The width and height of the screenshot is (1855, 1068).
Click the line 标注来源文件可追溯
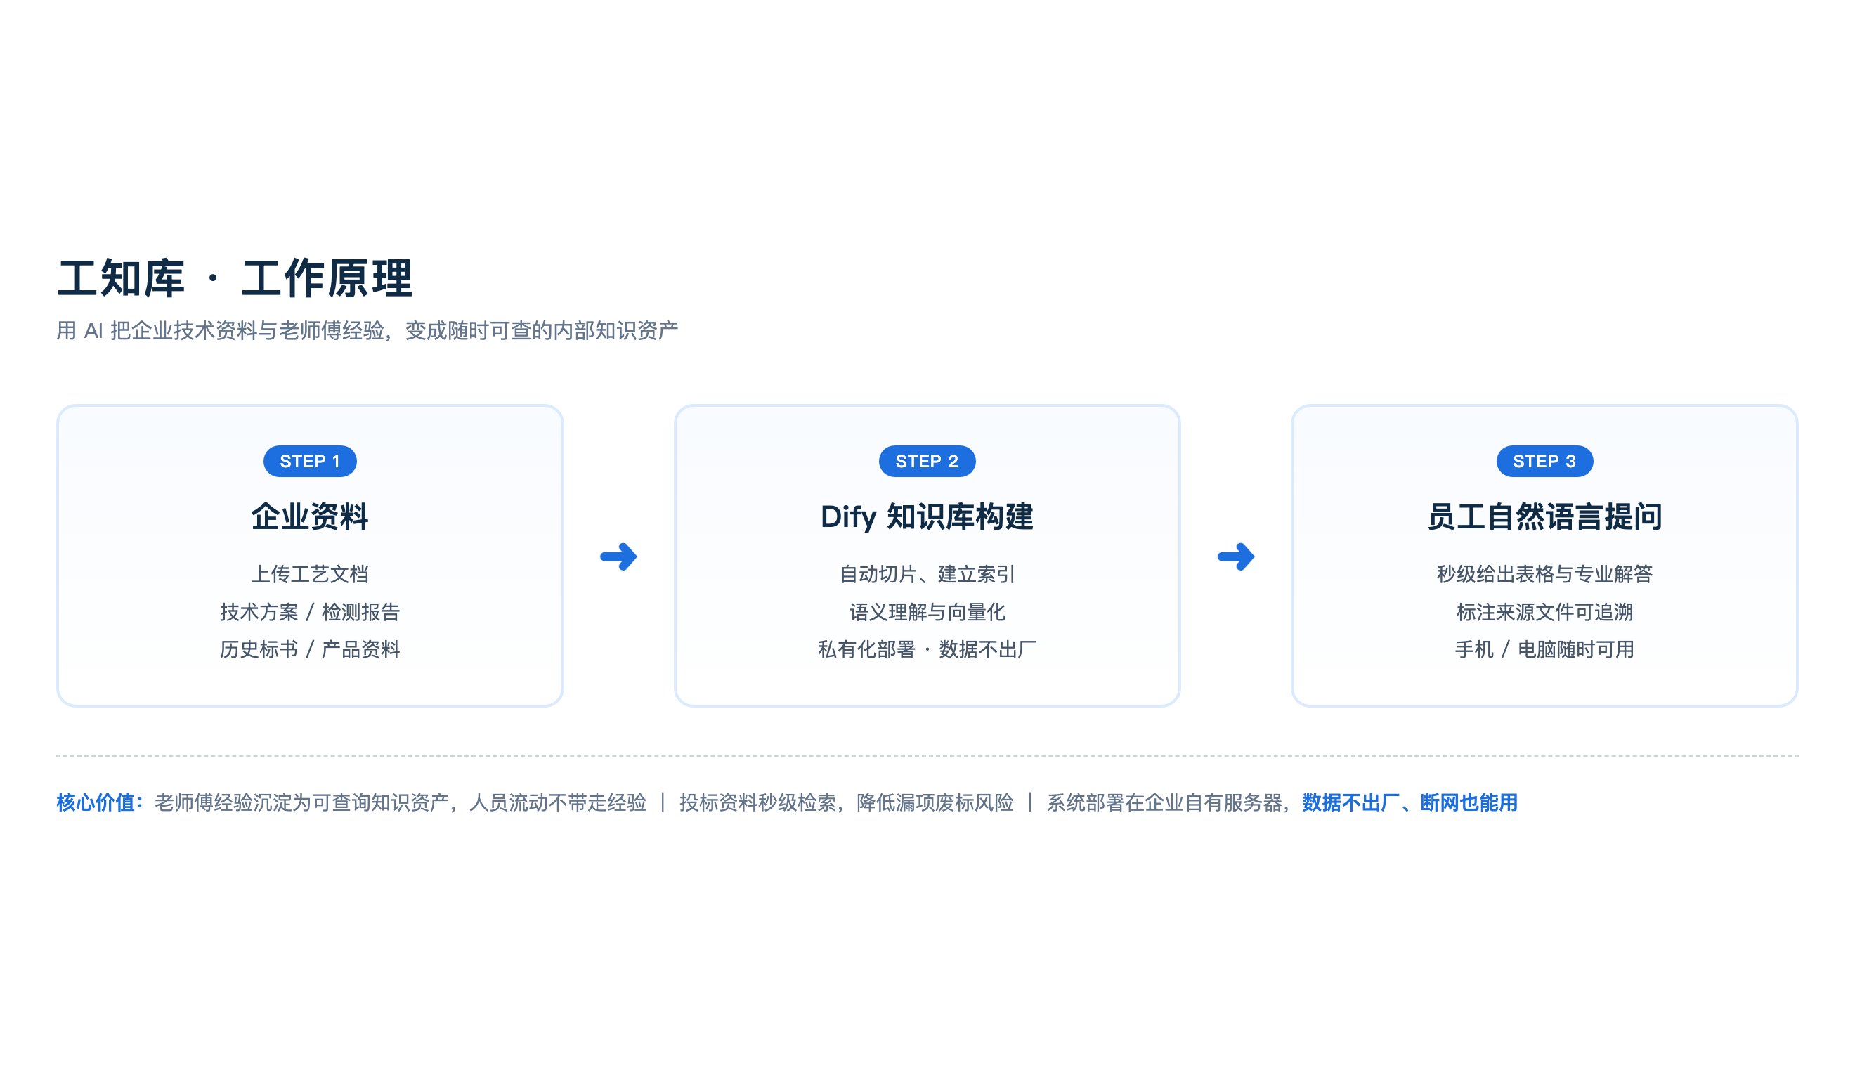point(1544,612)
